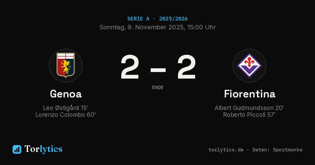The width and height of the screenshot is (315, 165).
Task: Click the Torlytics bar chart logo icon
Action: (x=17, y=149)
